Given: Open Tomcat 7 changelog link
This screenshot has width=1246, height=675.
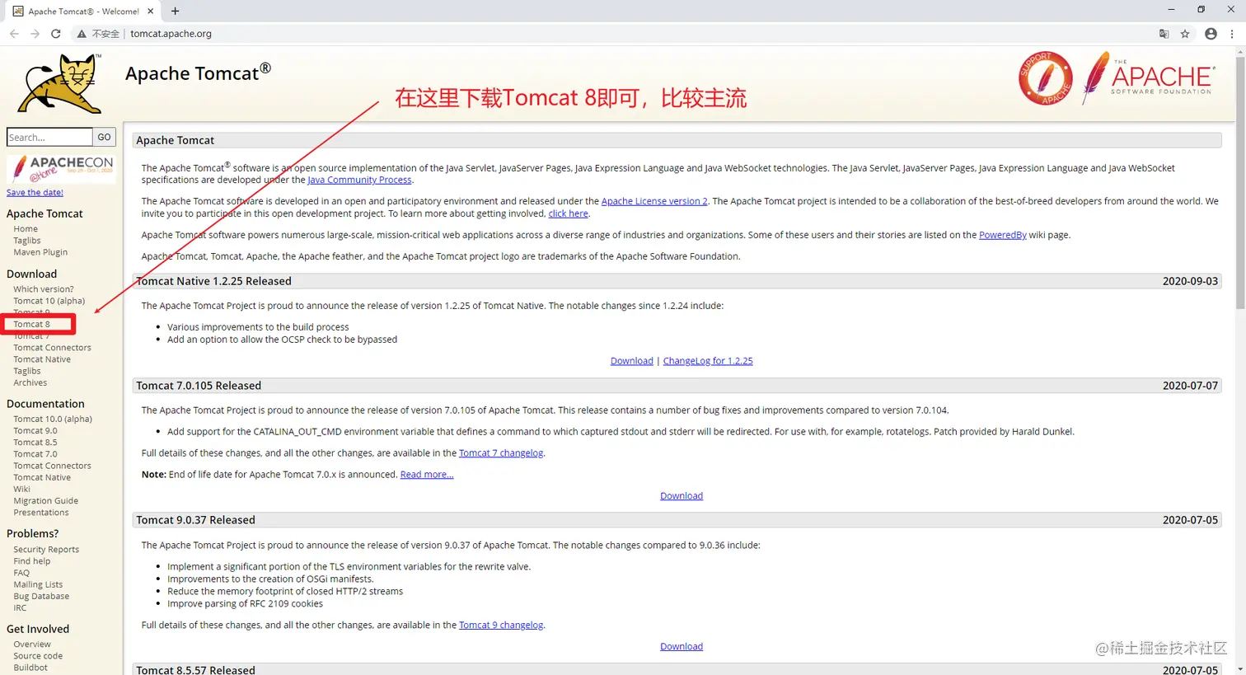Looking at the screenshot, I should (501, 453).
